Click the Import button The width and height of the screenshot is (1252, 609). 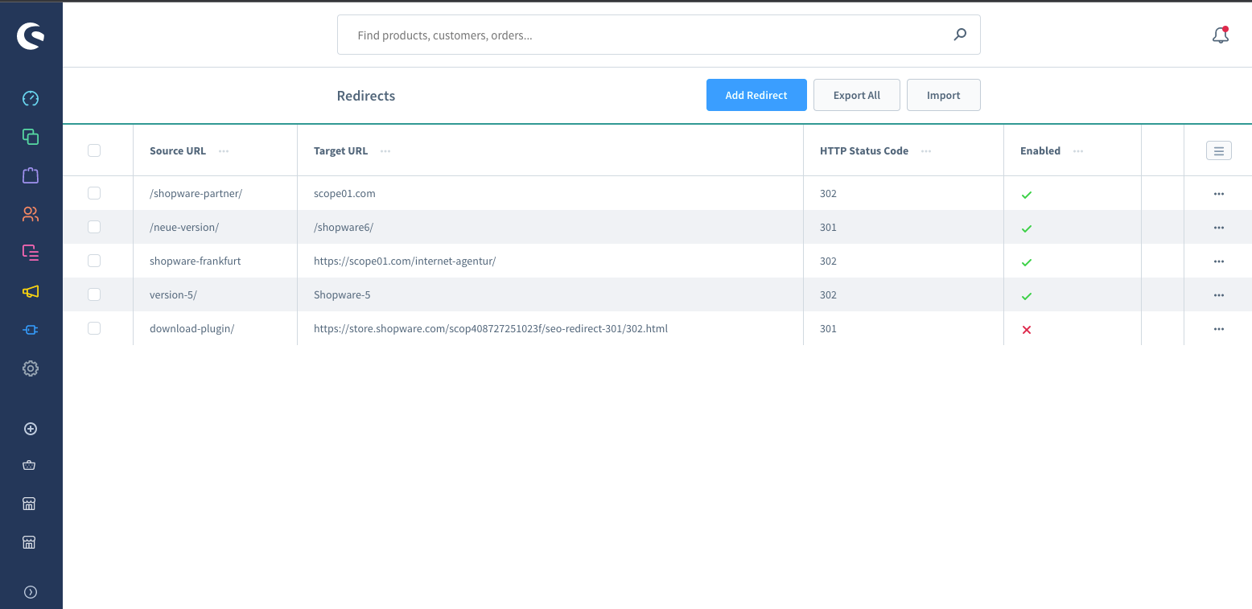point(944,95)
